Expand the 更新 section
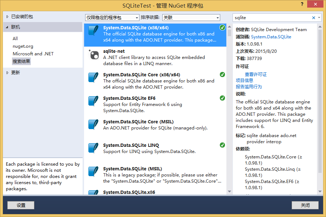 click(x=7, y=73)
